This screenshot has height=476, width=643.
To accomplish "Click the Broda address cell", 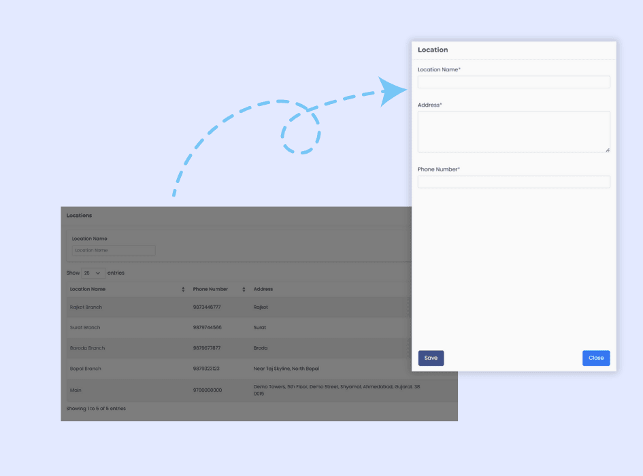I will (261, 348).
